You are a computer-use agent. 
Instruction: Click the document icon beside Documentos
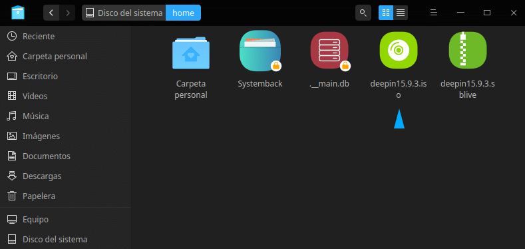(12, 156)
